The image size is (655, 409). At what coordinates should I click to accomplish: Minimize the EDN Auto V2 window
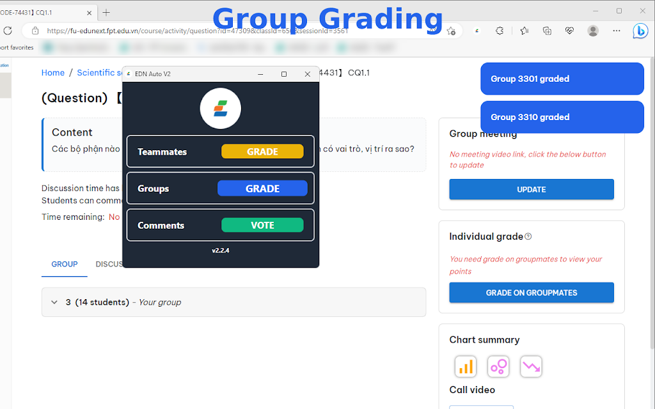[x=260, y=74]
